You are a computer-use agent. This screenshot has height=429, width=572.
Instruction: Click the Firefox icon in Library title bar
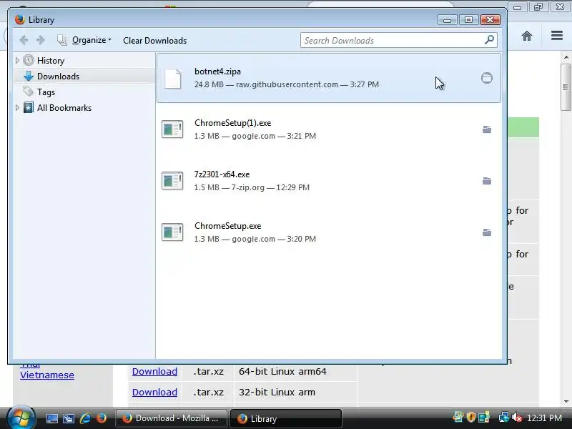coord(20,19)
